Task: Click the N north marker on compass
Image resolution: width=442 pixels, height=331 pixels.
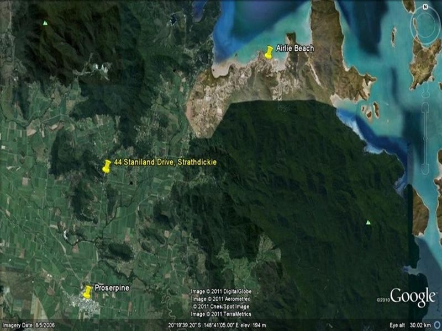Action: (425, 7)
